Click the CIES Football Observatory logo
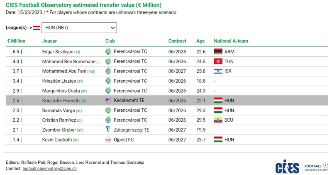The height and width of the screenshot is (175, 332). click(x=302, y=167)
